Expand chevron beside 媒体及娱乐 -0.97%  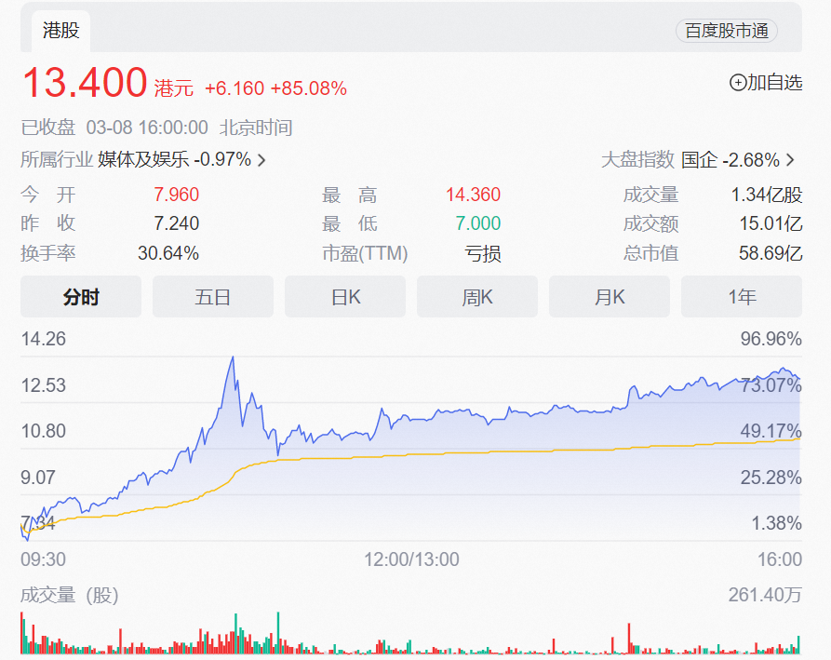point(261,160)
